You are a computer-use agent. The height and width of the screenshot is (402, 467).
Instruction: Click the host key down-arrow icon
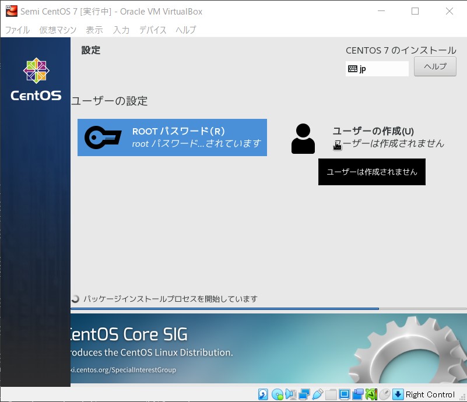[398, 394]
